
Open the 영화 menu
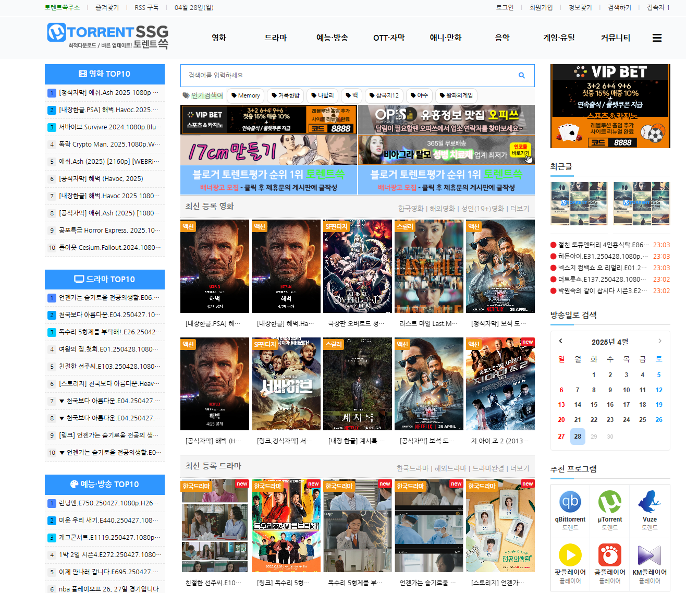[219, 38]
